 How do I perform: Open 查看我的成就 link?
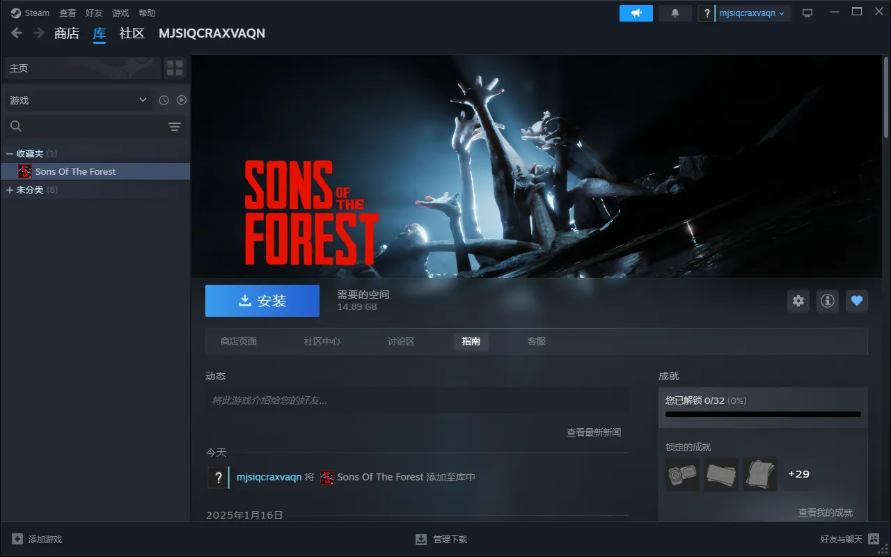pos(825,512)
